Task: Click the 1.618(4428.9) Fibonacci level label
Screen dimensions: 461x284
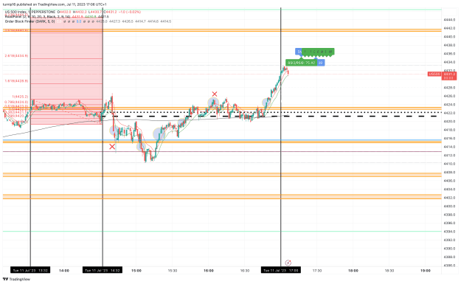Action: (x=16, y=80)
